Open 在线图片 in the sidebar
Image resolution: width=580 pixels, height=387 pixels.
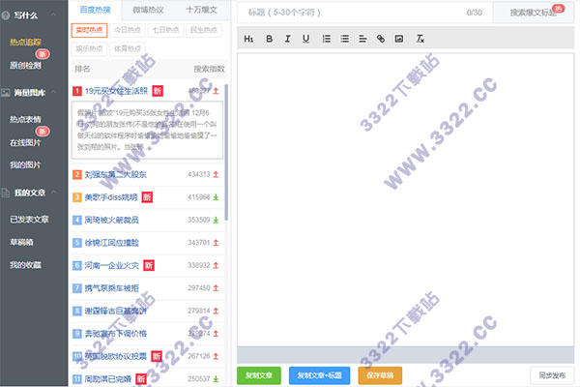point(25,142)
